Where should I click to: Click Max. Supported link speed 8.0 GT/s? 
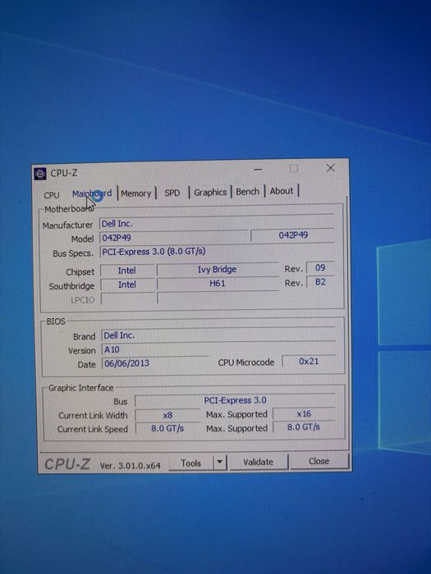pos(304,427)
